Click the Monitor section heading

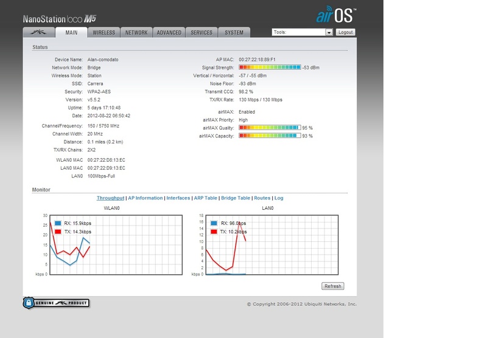click(x=41, y=190)
